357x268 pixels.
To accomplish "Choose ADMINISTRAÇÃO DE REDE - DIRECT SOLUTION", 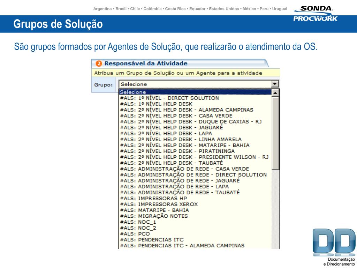I will pos(195,175).
